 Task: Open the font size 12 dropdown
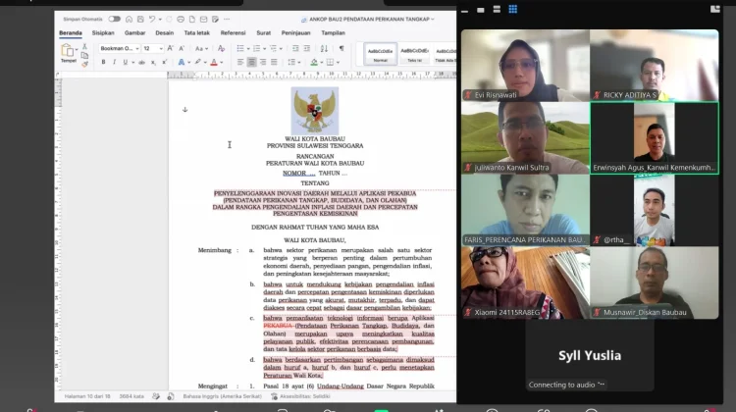[161, 49]
